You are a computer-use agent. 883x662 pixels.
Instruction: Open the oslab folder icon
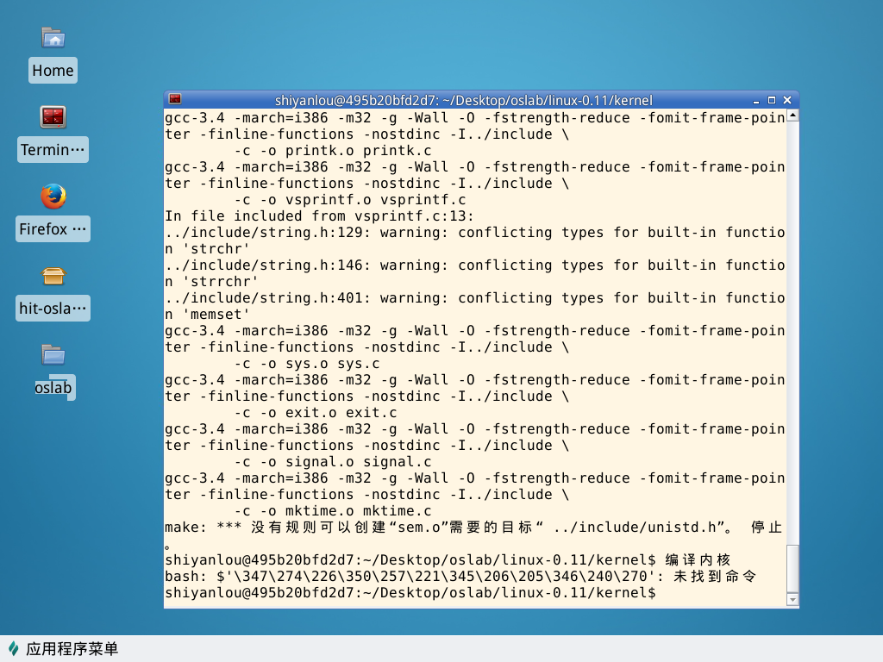[x=53, y=355]
